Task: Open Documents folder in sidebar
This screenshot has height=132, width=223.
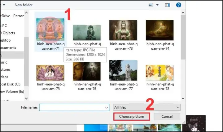Action: 8,48
